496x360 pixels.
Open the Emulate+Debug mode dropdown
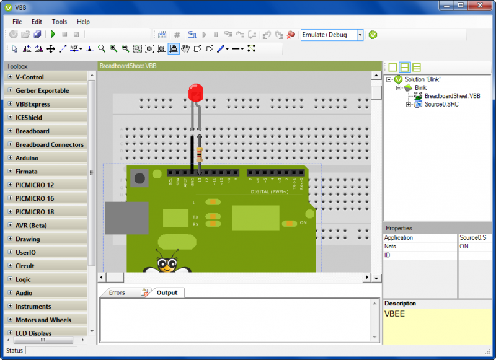click(x=360, y=35)
